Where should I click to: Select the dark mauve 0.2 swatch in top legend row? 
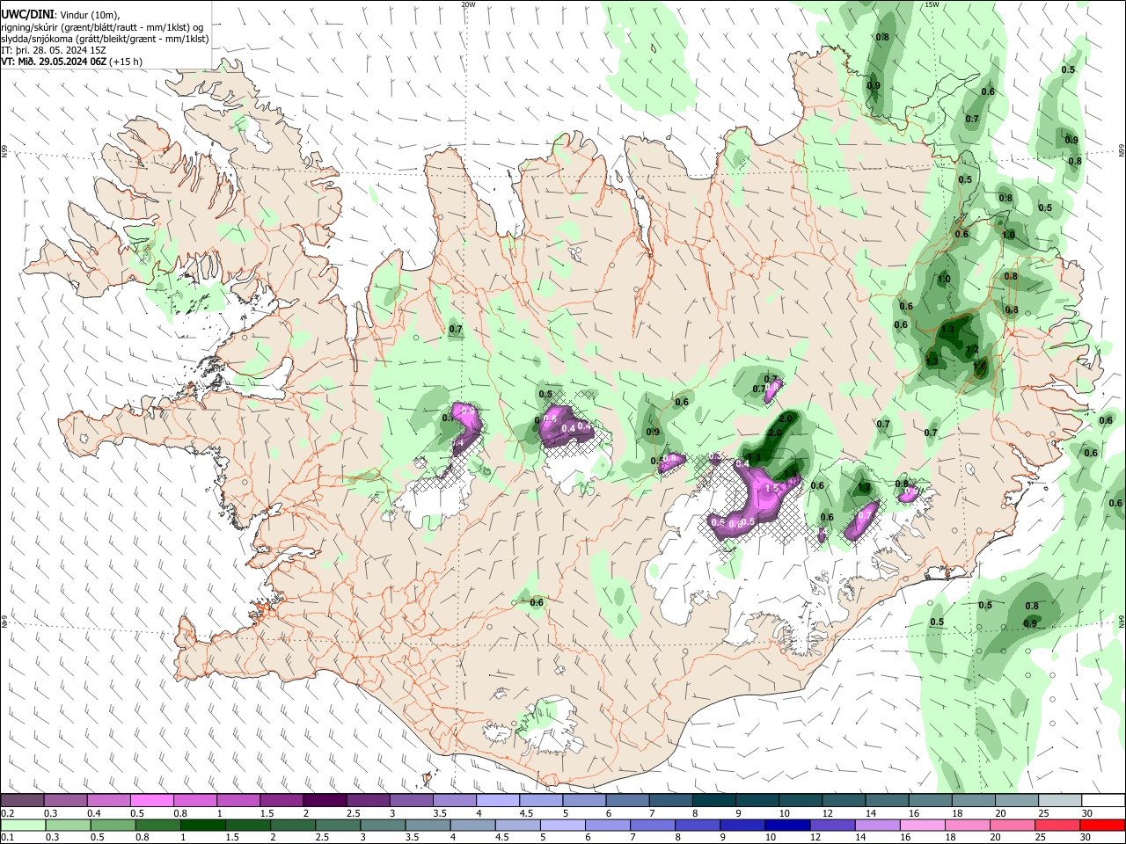click(x=22, y=800)
